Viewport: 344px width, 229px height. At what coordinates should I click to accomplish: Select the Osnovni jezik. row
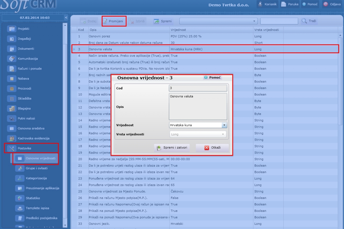coord(205,224)
